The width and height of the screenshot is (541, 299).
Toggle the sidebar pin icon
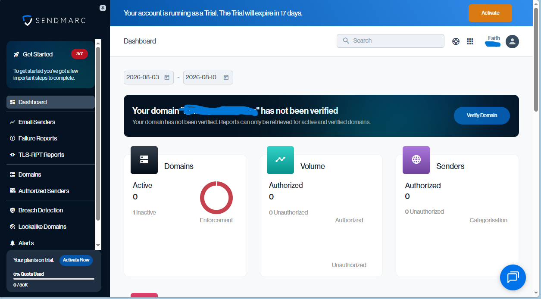point(103,8)
